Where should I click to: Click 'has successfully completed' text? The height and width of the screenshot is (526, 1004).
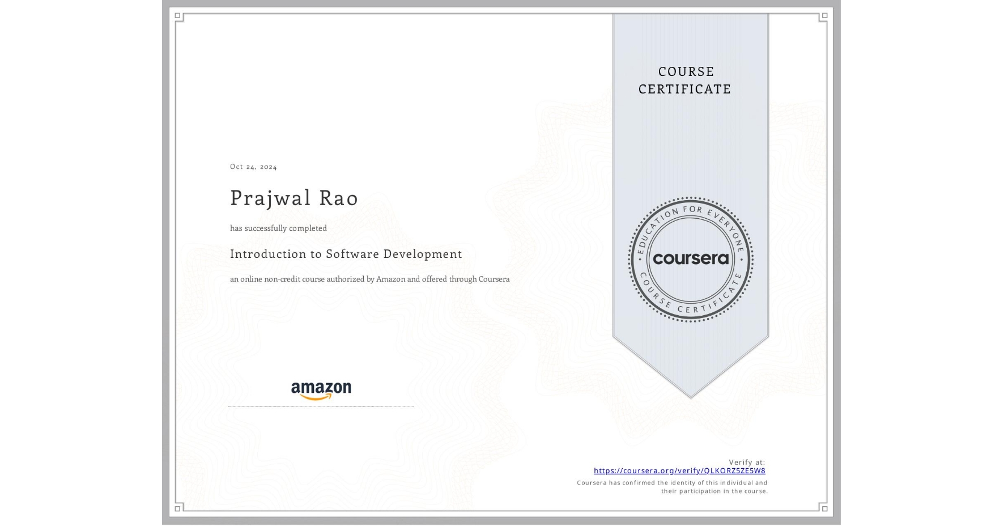(x=278, y=228)
